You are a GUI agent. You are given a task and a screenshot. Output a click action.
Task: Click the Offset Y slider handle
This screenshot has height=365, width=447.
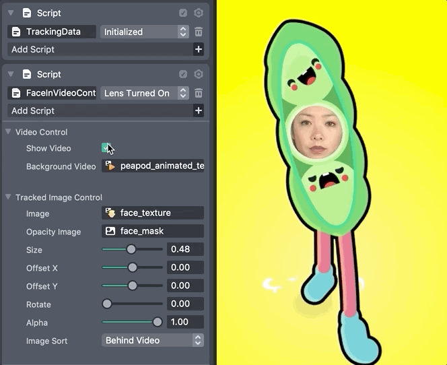(x=132, y=286)
